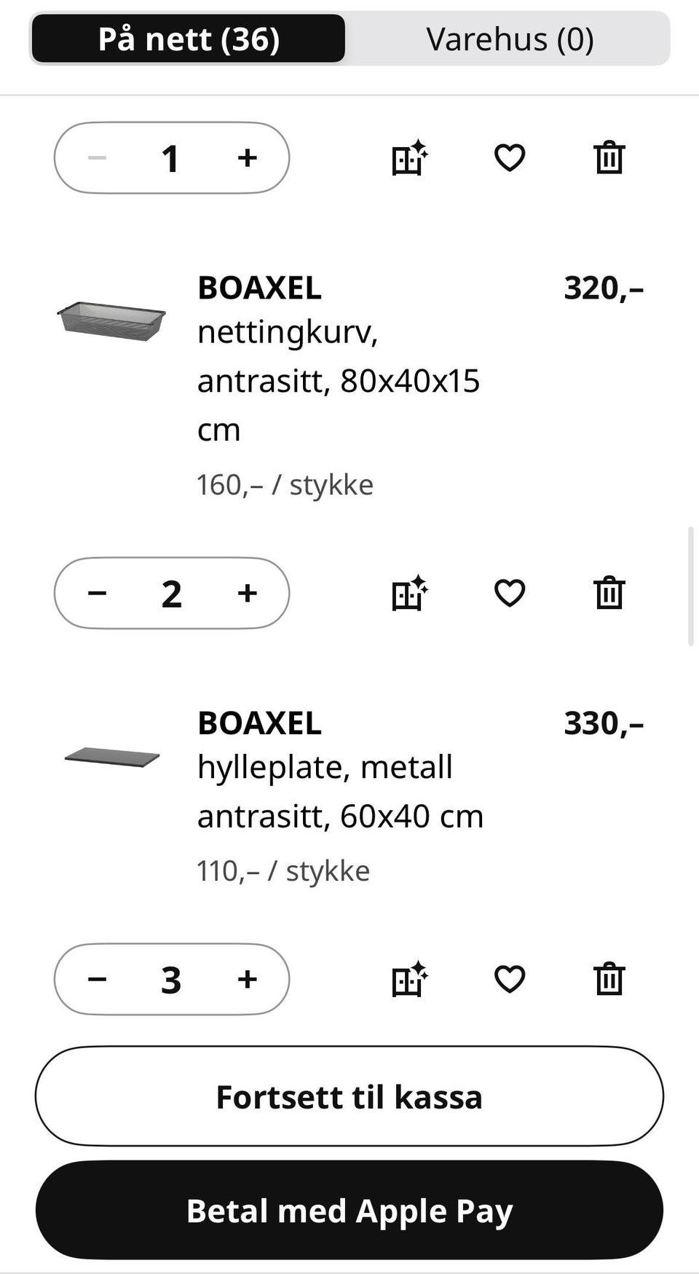The width and height of the screenshot is (699, 1274).
Task: Increase hylleplate quantity from 3
Action: click(x=248, y=979)
